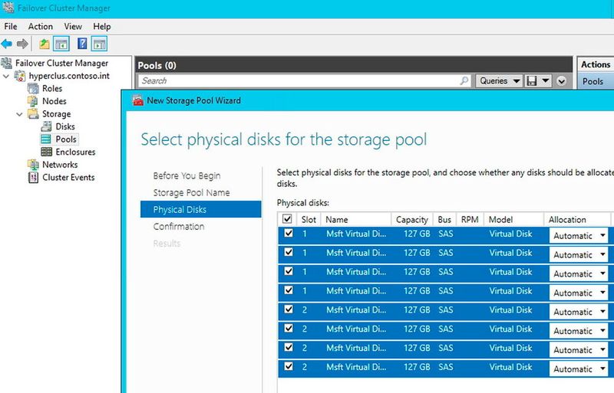Expand the round chevron button beside Queries
Viewport: 614px width, 393px height.
click(x=562, y=81)
